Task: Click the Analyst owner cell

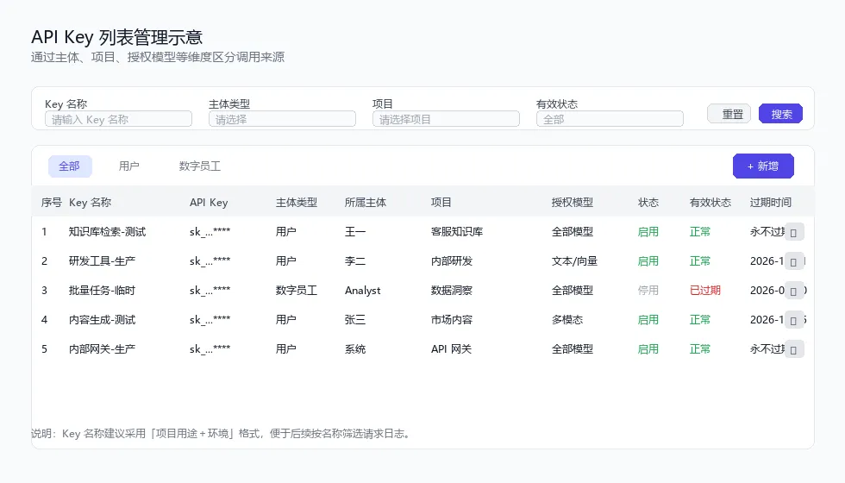Action: [x=363, y=291]
